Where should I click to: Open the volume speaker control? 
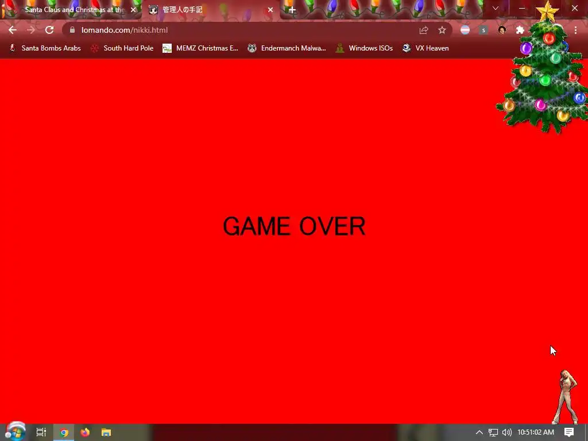click(506, 432)
